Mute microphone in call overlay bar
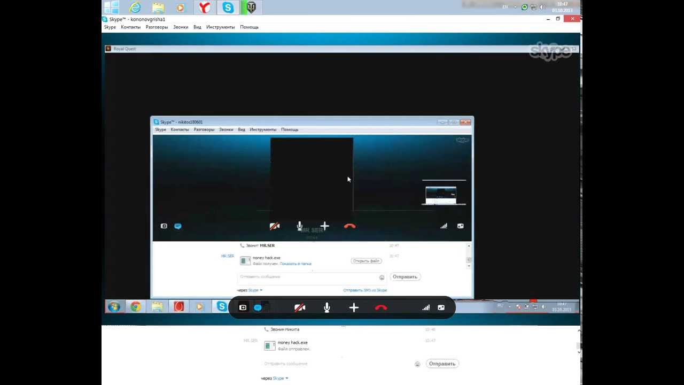Screen dimensions: 684x385 click(327, 307)
